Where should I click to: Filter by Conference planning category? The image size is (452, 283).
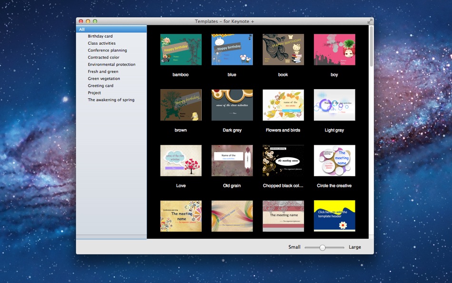107,51
